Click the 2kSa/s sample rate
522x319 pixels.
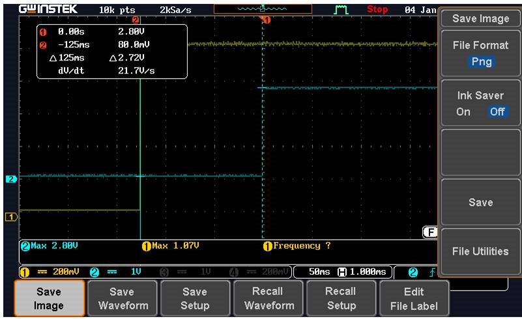(x=175, y=10)
